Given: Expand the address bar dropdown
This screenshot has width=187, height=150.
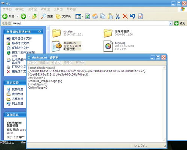Looking at the screenshot, I should (171, 23).
